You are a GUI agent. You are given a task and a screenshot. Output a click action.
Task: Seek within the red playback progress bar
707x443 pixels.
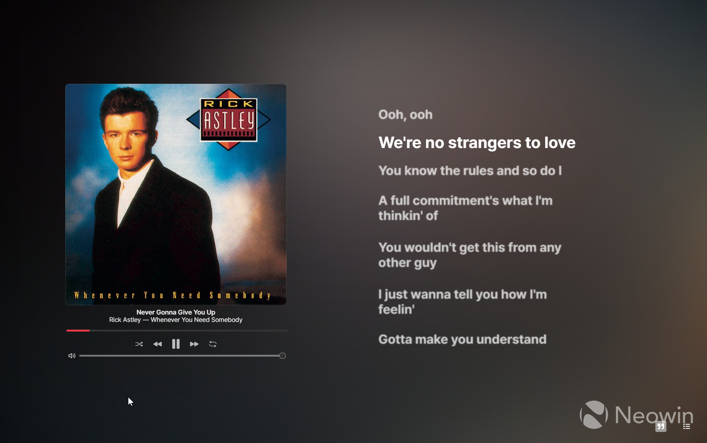click(x=177, y=330)
